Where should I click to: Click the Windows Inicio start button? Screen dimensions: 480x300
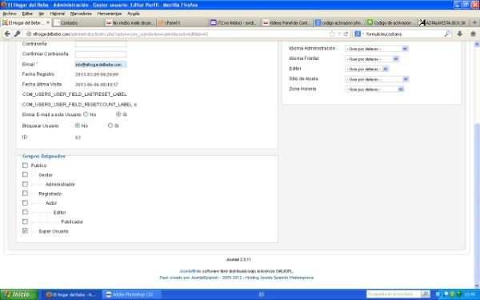tap(19, 294)
